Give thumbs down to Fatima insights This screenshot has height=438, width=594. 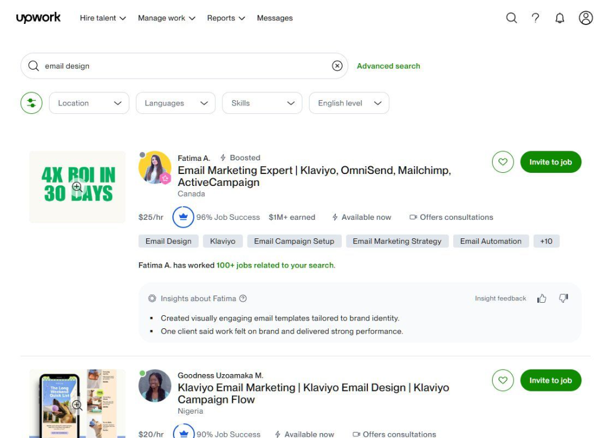564,299
